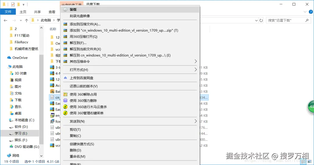This screenshot has height=165, width=314.
Task: Open quick access toolbar dropdown
Action: [24, 4]
